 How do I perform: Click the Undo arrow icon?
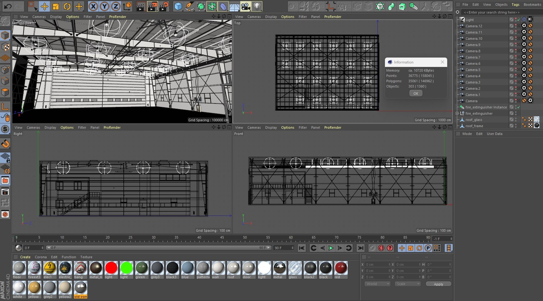coord(8,6)
